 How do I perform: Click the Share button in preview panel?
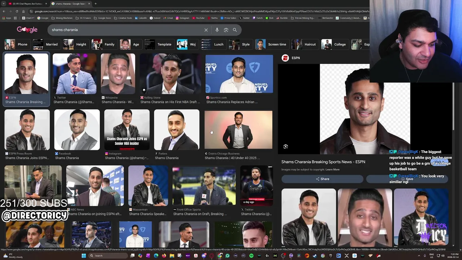322,179
